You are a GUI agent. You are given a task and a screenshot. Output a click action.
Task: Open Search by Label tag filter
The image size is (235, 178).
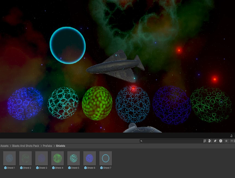[215, 141]
